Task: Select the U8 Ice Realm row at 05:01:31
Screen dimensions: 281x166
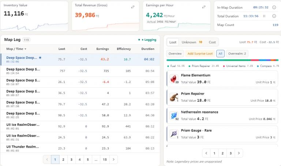Action: coord(80,137)
